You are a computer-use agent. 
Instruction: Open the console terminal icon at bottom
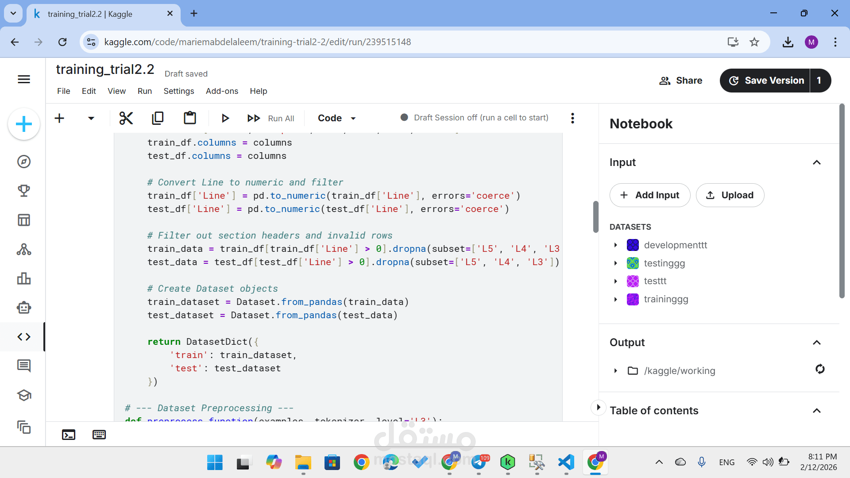pos(69,435)
